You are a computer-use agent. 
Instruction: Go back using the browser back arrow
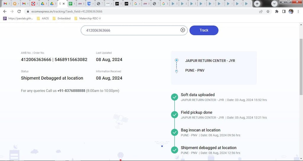pos(5,11)
